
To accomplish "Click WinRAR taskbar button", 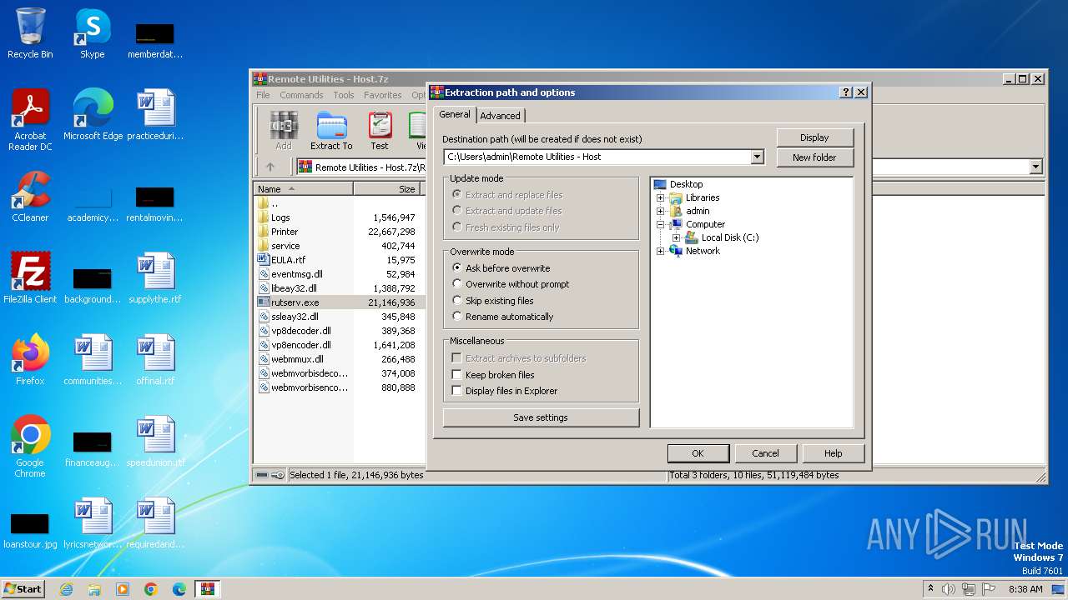I will [208, 589].
